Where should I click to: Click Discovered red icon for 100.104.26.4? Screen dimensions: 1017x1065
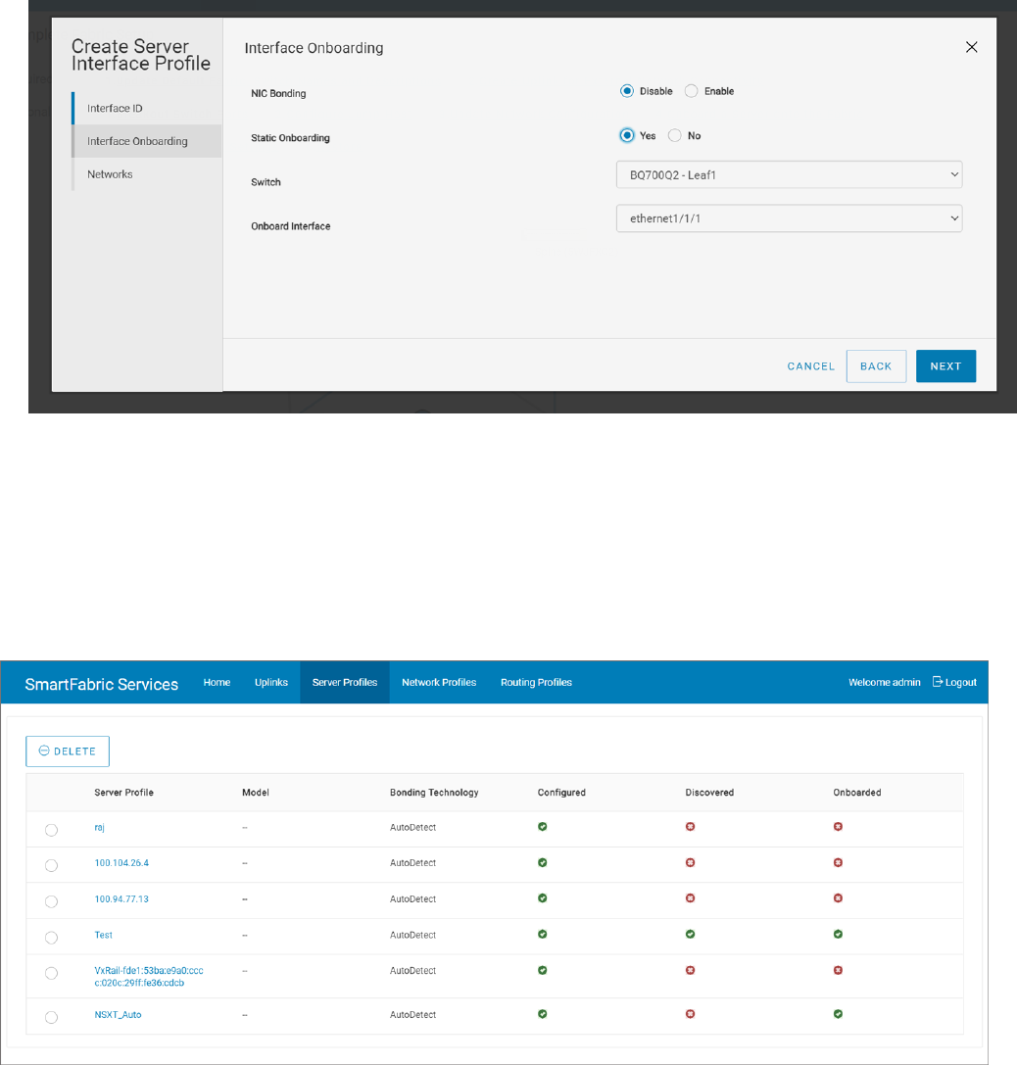(690, 863)
